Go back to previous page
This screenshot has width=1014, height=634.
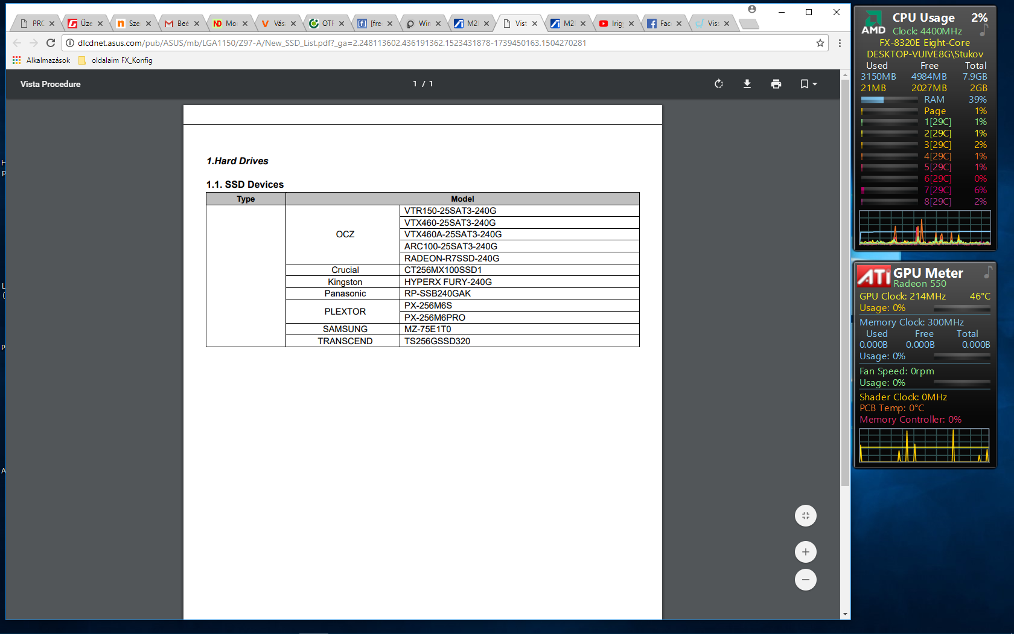coord(17,43)
